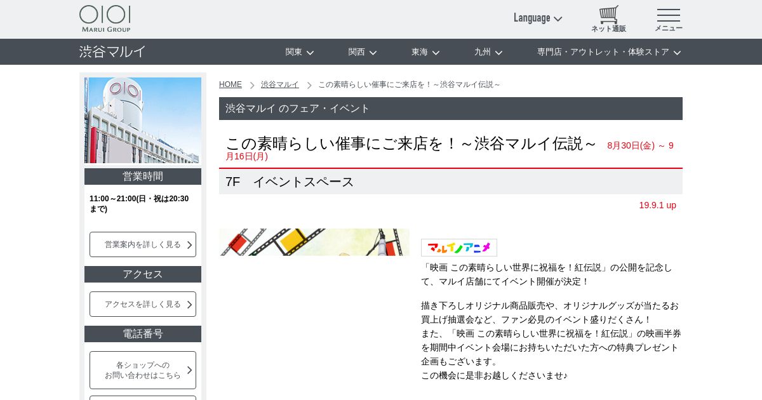The image size is (762, 400).
Task: Click アクセスを詳しく見る button
Action: click(x=143, y=304)
